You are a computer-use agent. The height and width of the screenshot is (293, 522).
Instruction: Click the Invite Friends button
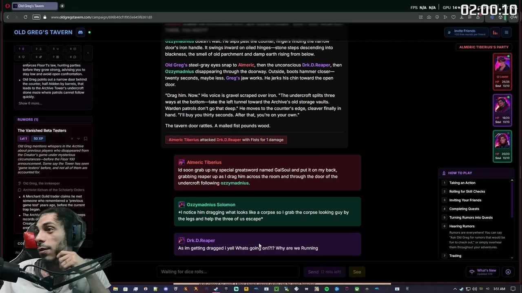pyautogui.click(x=466, y=33)
